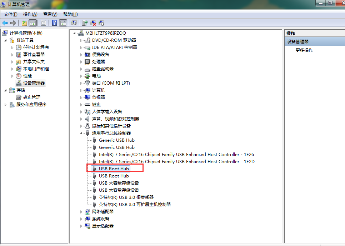Collapse the 通用串行总线控制器 device category
Image resolution: width=345 pixels, height=246 pixels.
click(81, 133)
